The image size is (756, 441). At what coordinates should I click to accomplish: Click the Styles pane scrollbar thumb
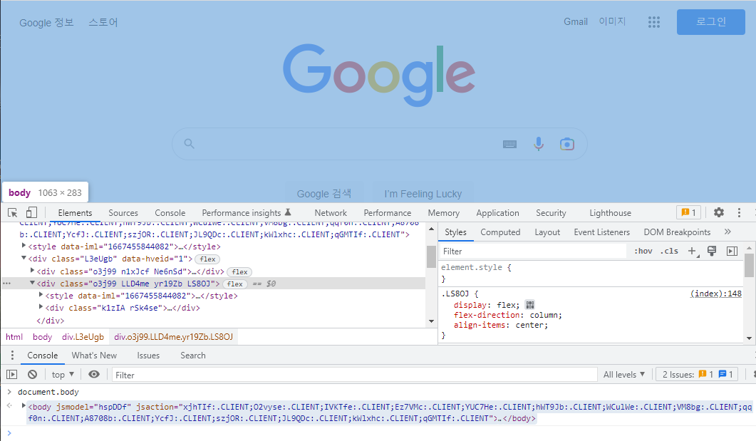(749, 264)
